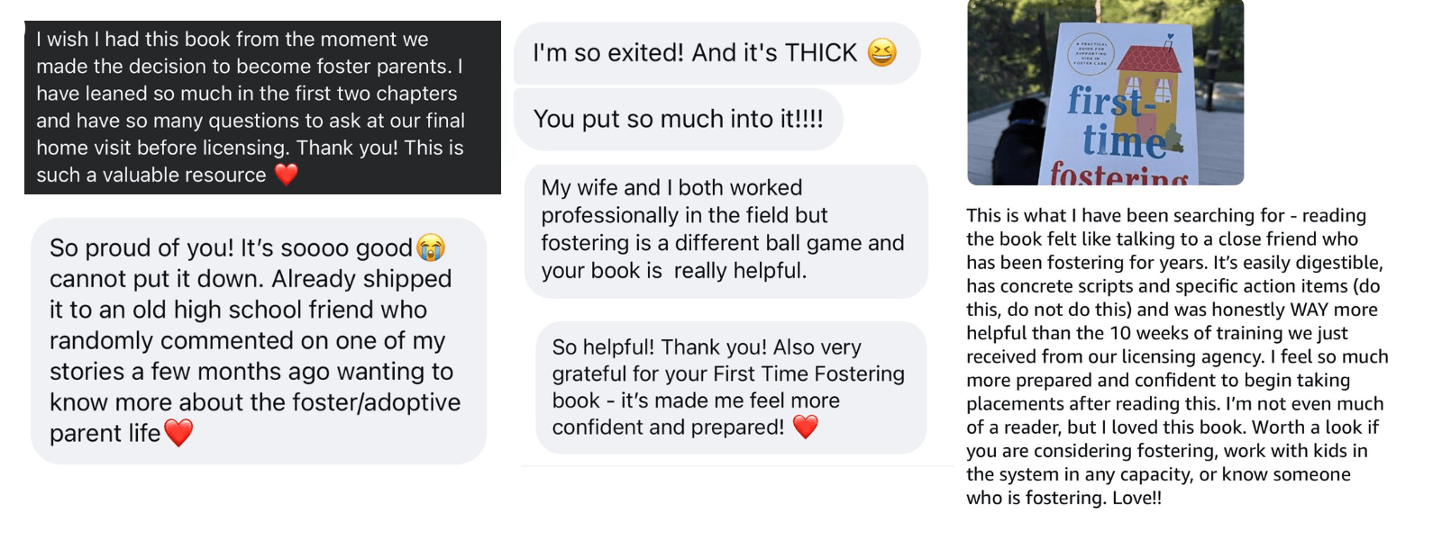The width and height of the screenshot is (1442, 540).
Task: Select the 'I'm so exited!' message bubble
Action: point(716,53)
